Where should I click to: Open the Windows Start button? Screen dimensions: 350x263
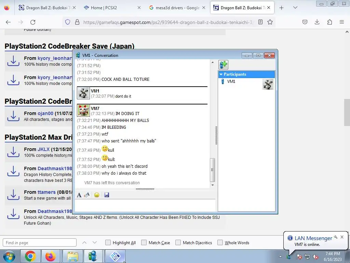(x=9, y=256)
